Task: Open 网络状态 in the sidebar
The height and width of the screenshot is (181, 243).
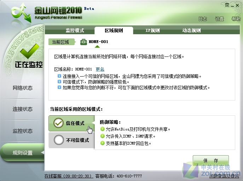Action: tap(23, 88)
